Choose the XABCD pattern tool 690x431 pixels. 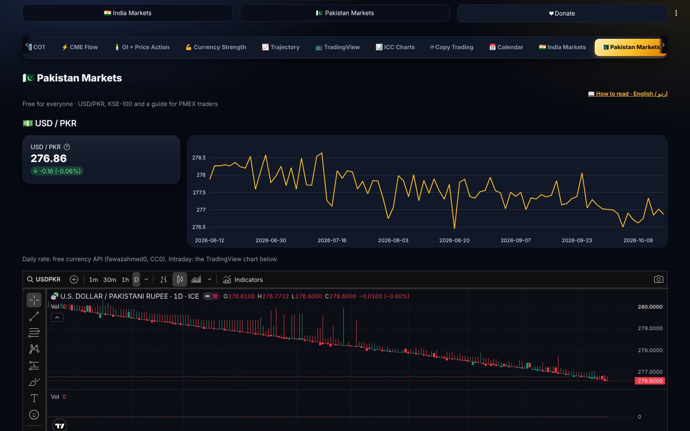(34, 349)
